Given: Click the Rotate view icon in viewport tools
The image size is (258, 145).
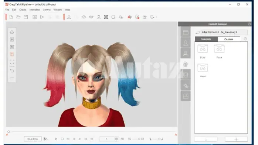Looking at the screenshot, I should (12, 47).
